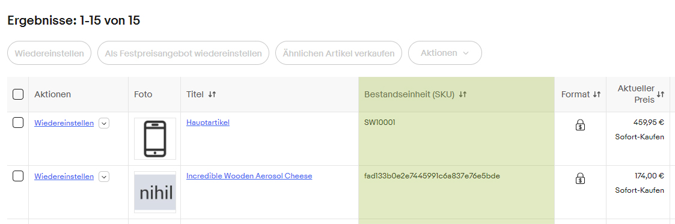
Task: Sort by Titel column arrows icon
Action: [x=212, y=94]
